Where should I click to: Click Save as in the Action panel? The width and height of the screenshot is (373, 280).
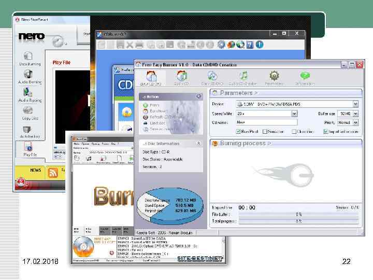[x=161, y=129]
